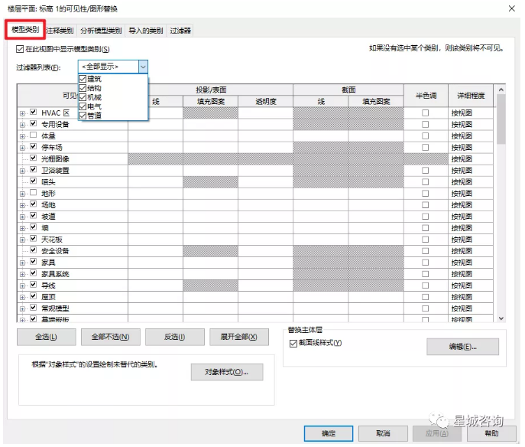Open 帮助 for this dialog
Screen dimensions: 525x447
[x=491, y=433]
